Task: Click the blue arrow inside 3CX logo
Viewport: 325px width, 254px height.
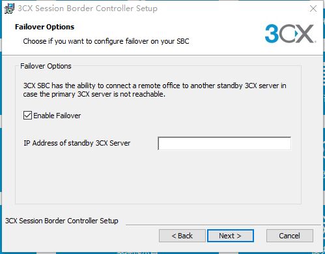Action: (296, 33)
